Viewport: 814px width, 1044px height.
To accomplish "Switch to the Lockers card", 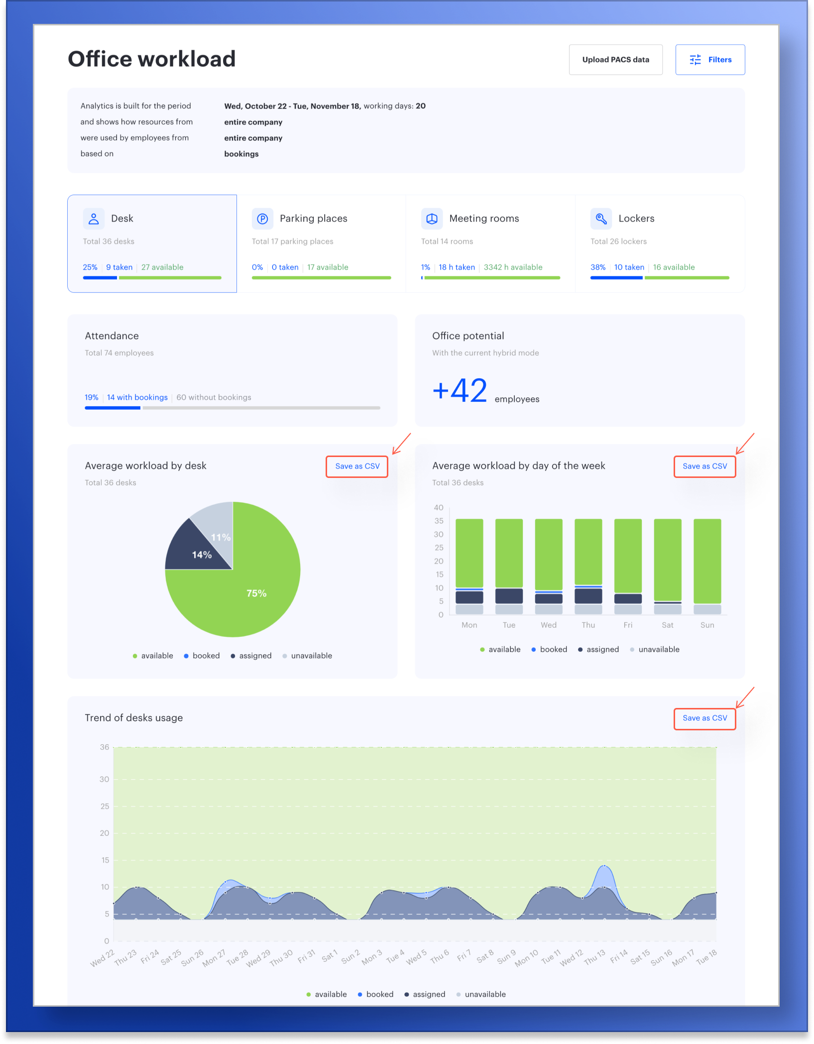I will point(660,243).
